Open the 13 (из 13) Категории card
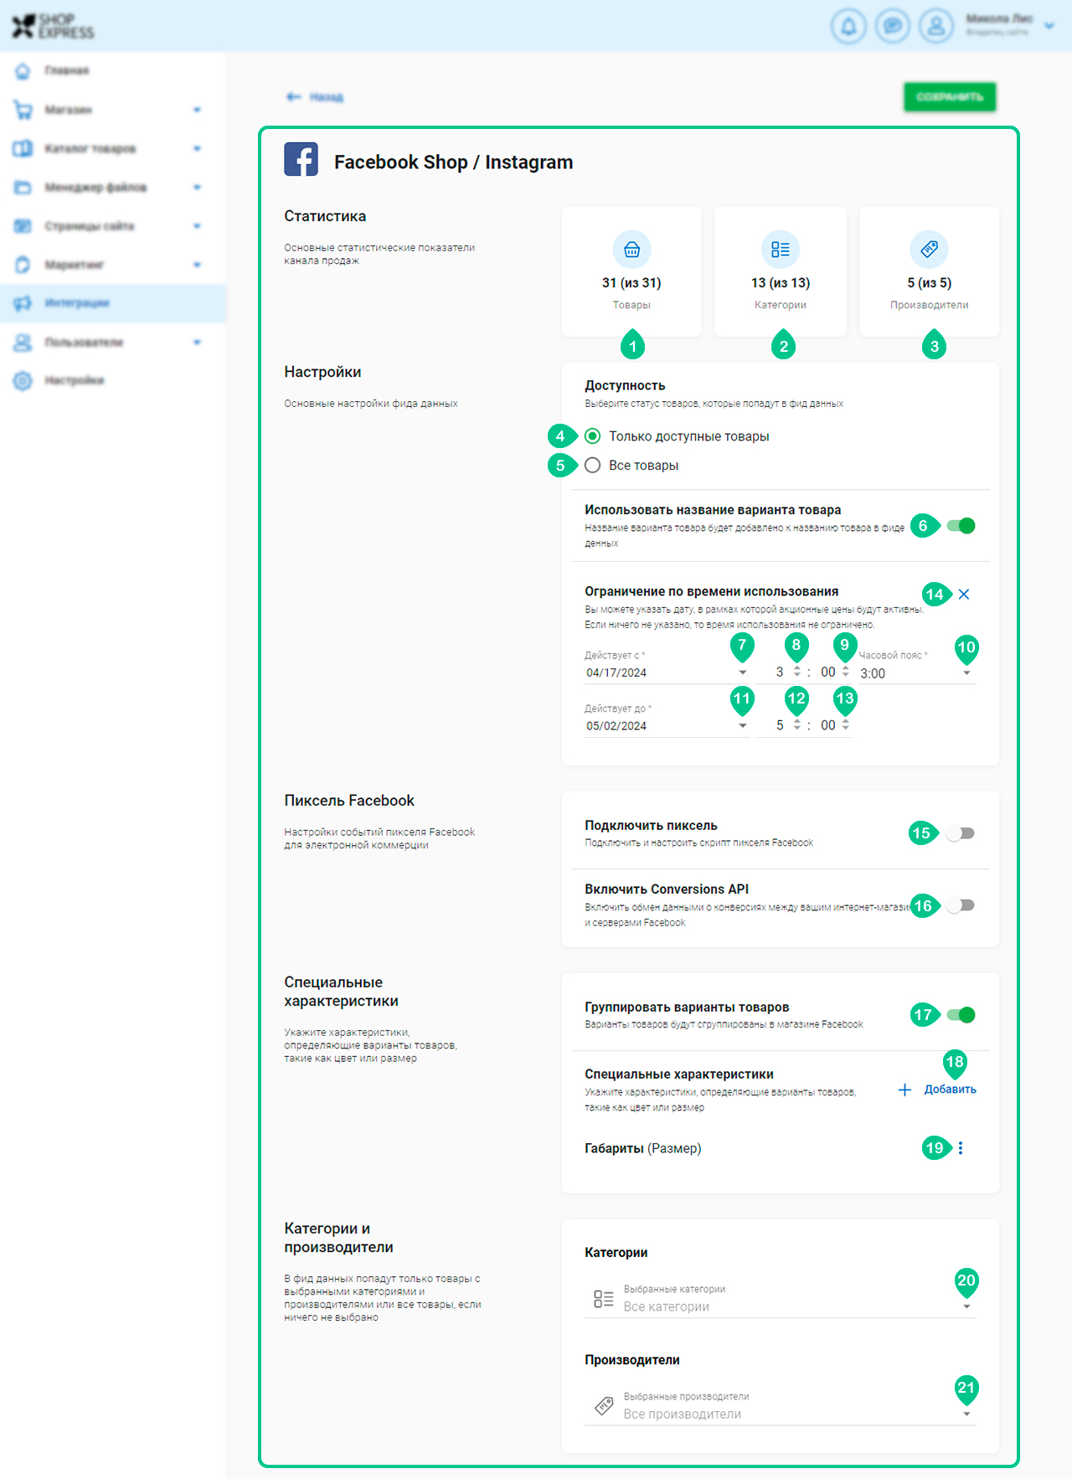1072x1479 pixels. click(x=781, y=272)
